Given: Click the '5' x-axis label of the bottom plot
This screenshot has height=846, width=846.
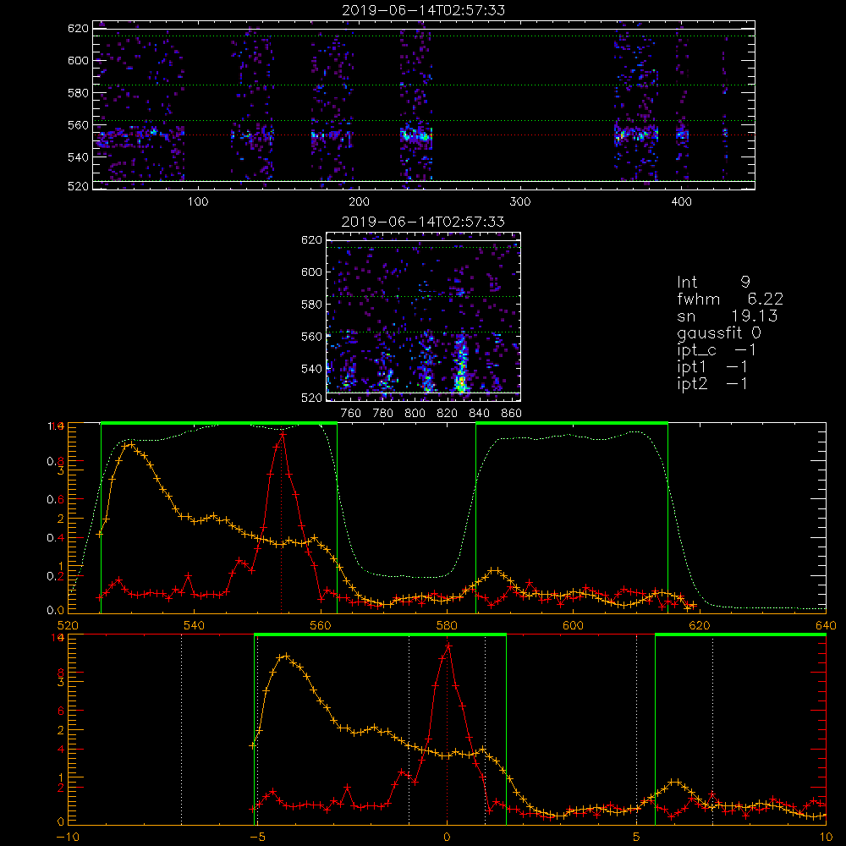Looking at the screenshot, I should tap(637, 837).
